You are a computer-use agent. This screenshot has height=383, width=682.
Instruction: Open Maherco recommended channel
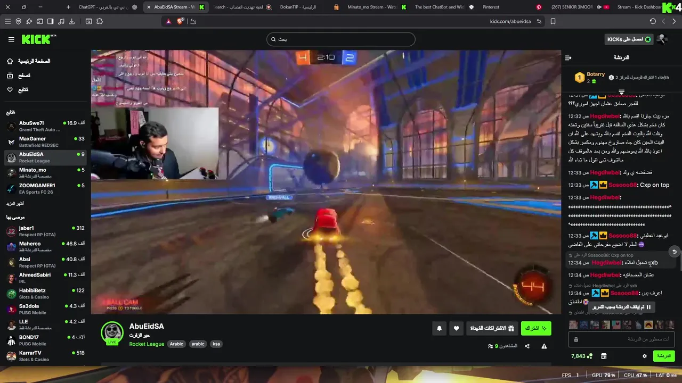click(x=45, y=246)
